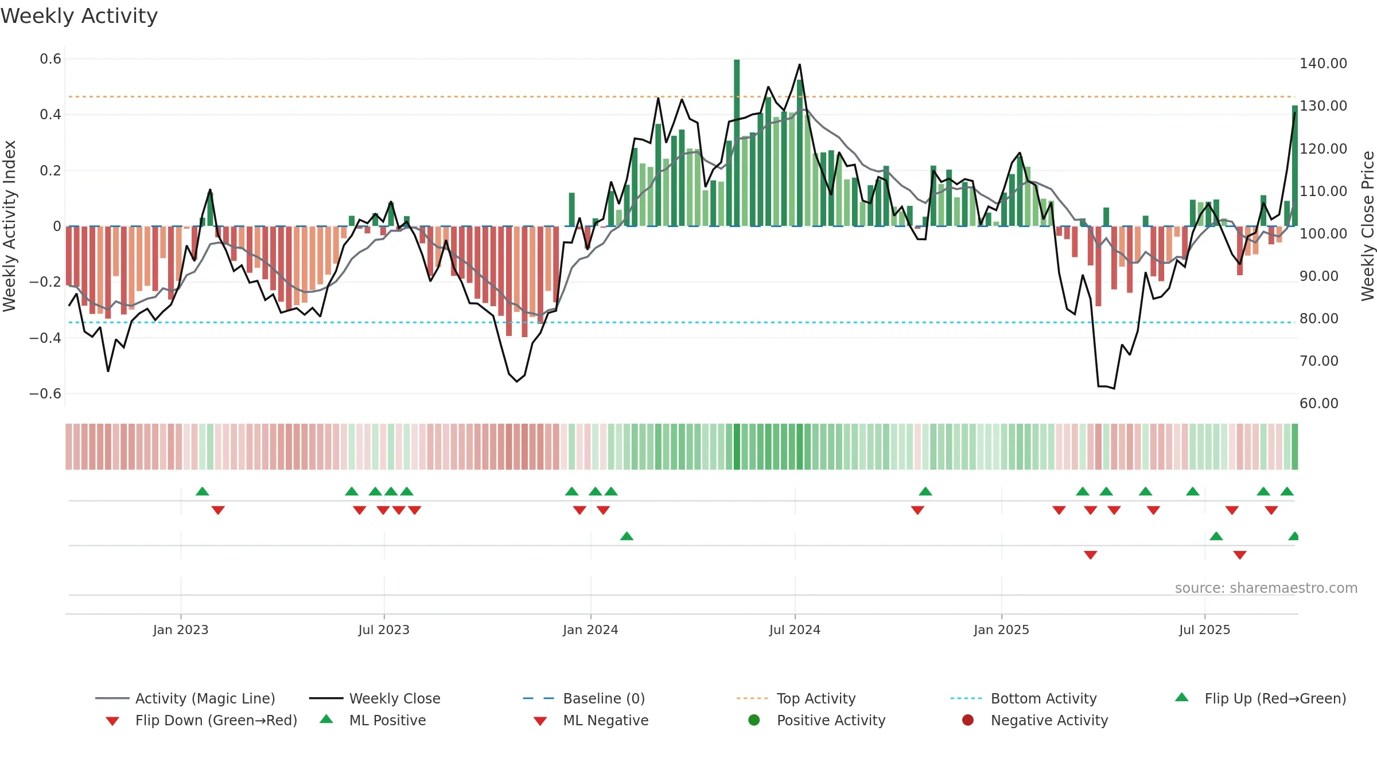Toggle the Weekly Close legend entry

point(375,698)
